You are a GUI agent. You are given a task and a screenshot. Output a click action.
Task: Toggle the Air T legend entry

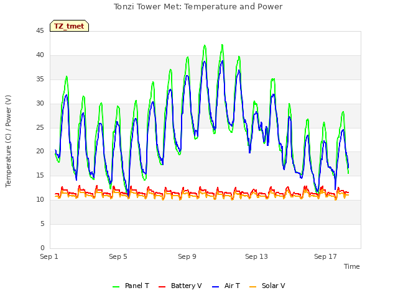[x=226, y=286]
